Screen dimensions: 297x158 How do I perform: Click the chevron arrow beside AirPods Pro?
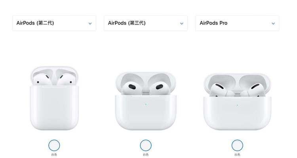coord(273,24)
